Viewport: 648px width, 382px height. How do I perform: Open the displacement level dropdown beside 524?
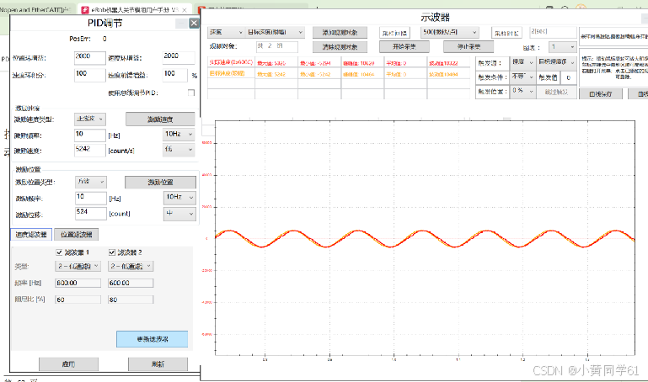click(x=179, y=214)
